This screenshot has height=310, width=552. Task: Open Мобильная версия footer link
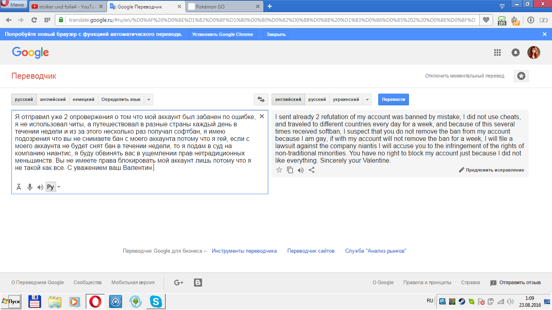(133, 283)
